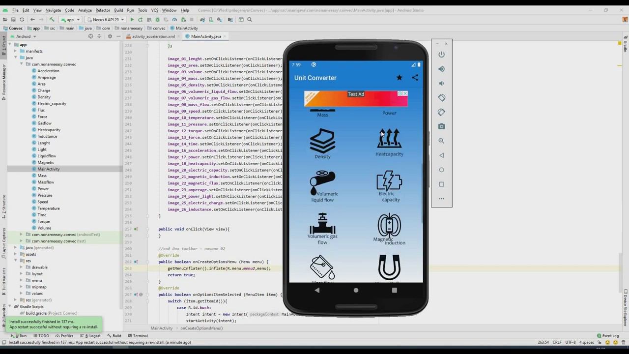Click the Debug app bug icon
The image size is (629, 354).
click(x=157, y=20)
